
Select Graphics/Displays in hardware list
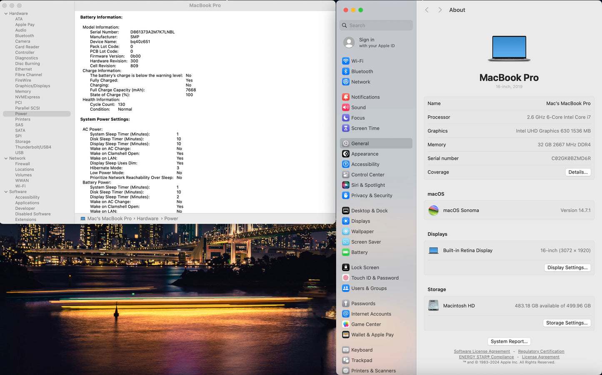coord(32,86)
